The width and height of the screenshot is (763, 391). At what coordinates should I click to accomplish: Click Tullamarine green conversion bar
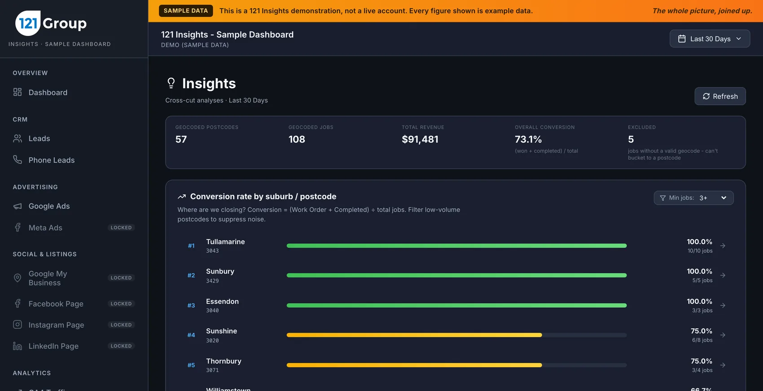pos(456,245)
